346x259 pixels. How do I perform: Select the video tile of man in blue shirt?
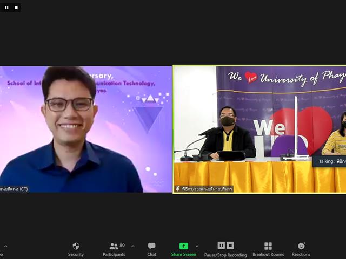tap(86, 129)
